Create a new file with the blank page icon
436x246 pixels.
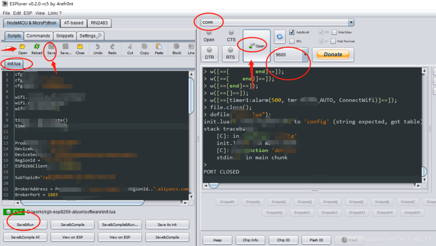tap(9, 49)
